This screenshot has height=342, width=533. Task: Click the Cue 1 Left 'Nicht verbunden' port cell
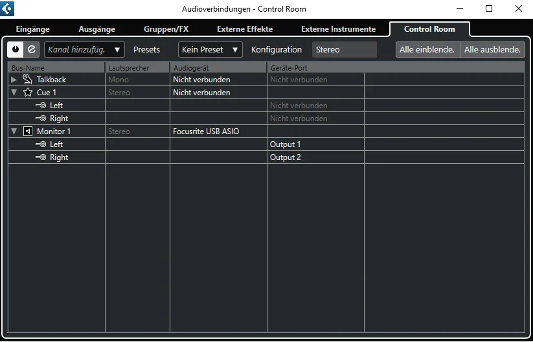coord(315,106)
